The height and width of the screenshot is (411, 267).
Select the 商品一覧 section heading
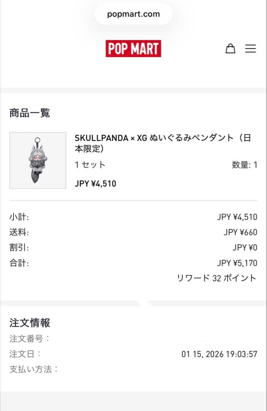30,113
